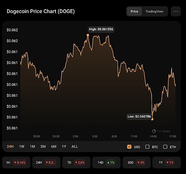Enable the BTC currency checkbox
The height and width of the screenshot is (174, 186).
tap(148, 147)
